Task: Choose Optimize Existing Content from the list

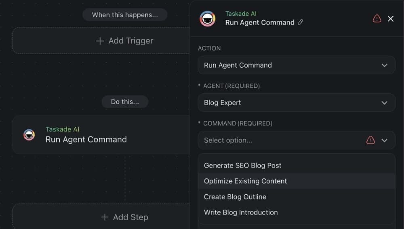Action: click(245, 181)
